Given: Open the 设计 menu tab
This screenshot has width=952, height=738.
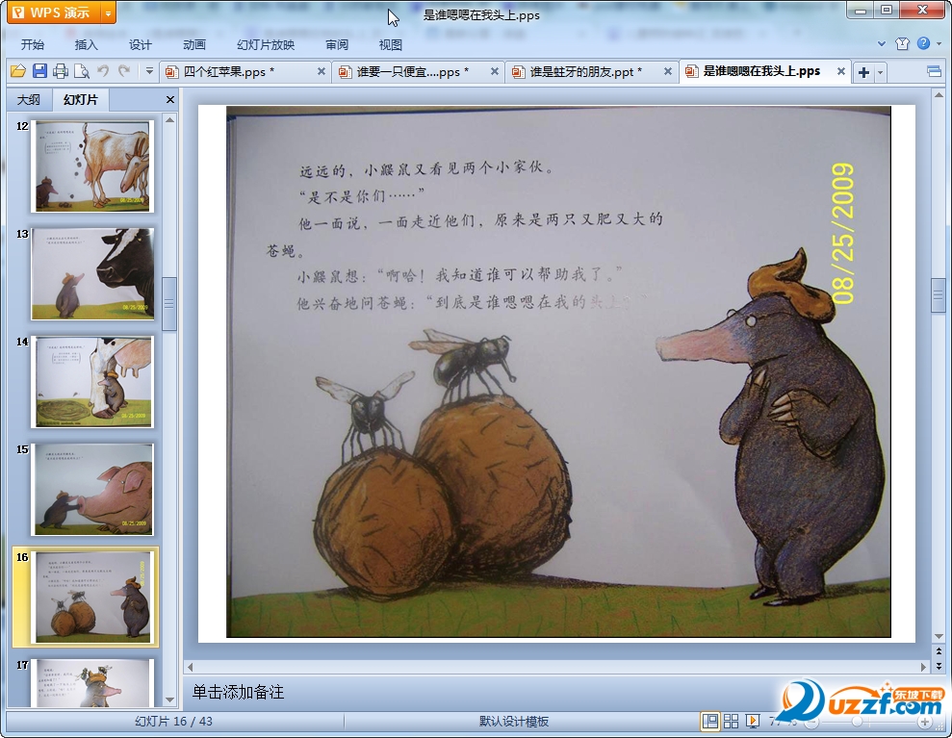Looking at the screenshot, I should pyautogui.click(x=141, y=44).
